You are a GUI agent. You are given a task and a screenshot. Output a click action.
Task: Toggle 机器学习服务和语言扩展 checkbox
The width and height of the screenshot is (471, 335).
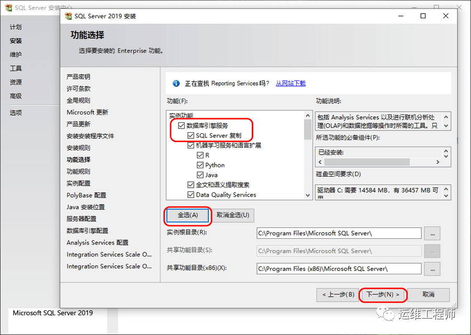190,145
